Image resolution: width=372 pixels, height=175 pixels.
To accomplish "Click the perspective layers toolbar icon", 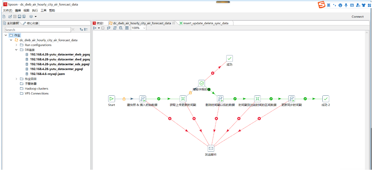I will 31,16.
